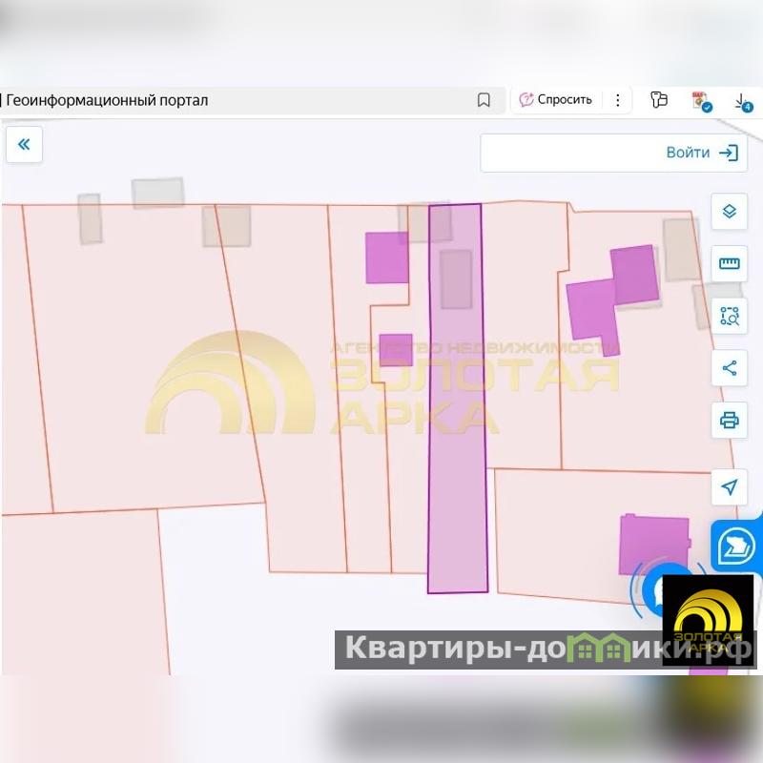Select the small square purple building
The height and width of the screenshot is (763, 763).
point(395,349)
